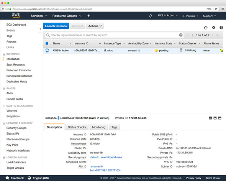
Task: Refresh the instances list
Action: click(206, 28)
